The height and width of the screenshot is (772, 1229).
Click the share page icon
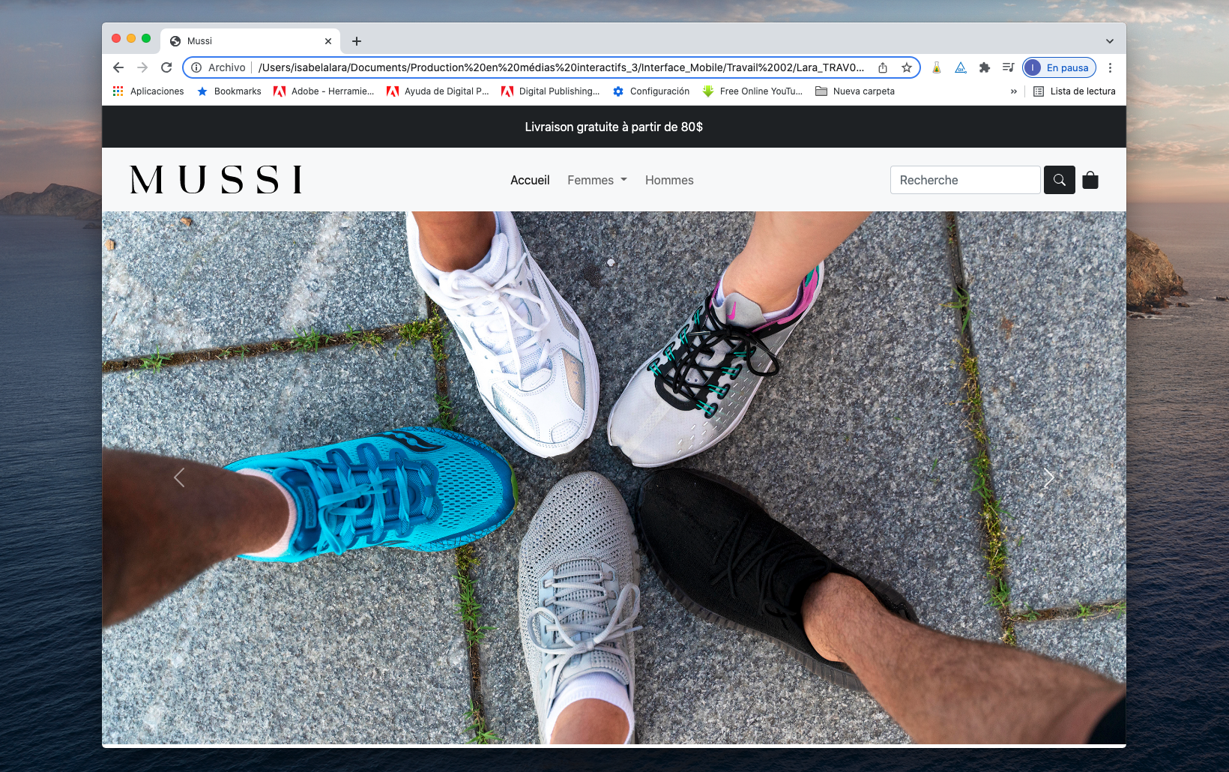click(x=883, y=67)
